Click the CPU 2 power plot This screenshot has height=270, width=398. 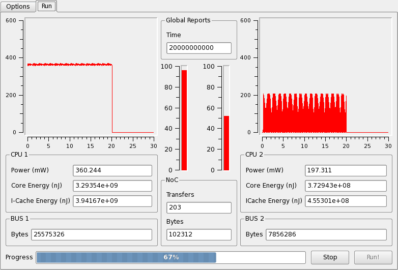point(325,76)
